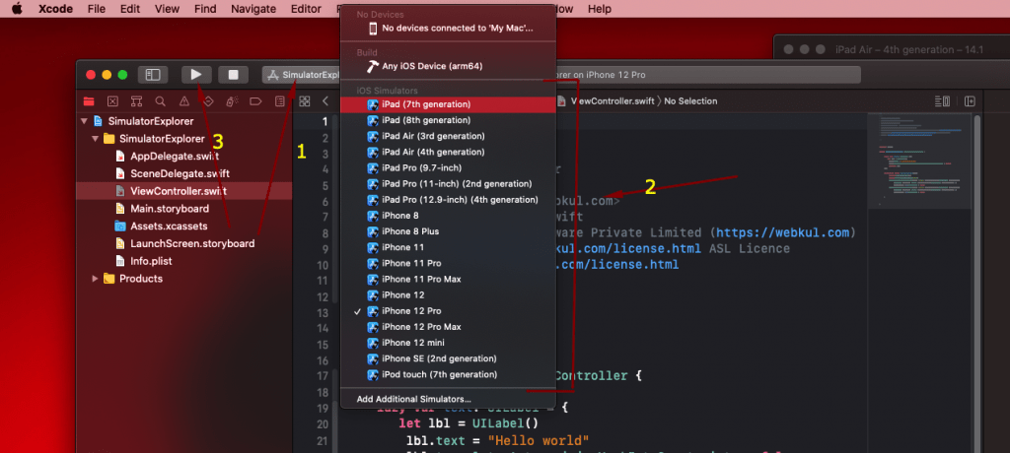This screenshot has width=1010, height=453.
Task: Show the Source Control navigator icon
Action: tap(112, 101)
